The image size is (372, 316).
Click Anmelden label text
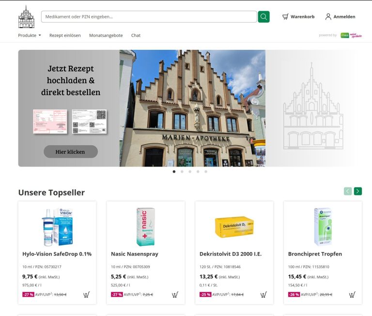click(344, 16)
